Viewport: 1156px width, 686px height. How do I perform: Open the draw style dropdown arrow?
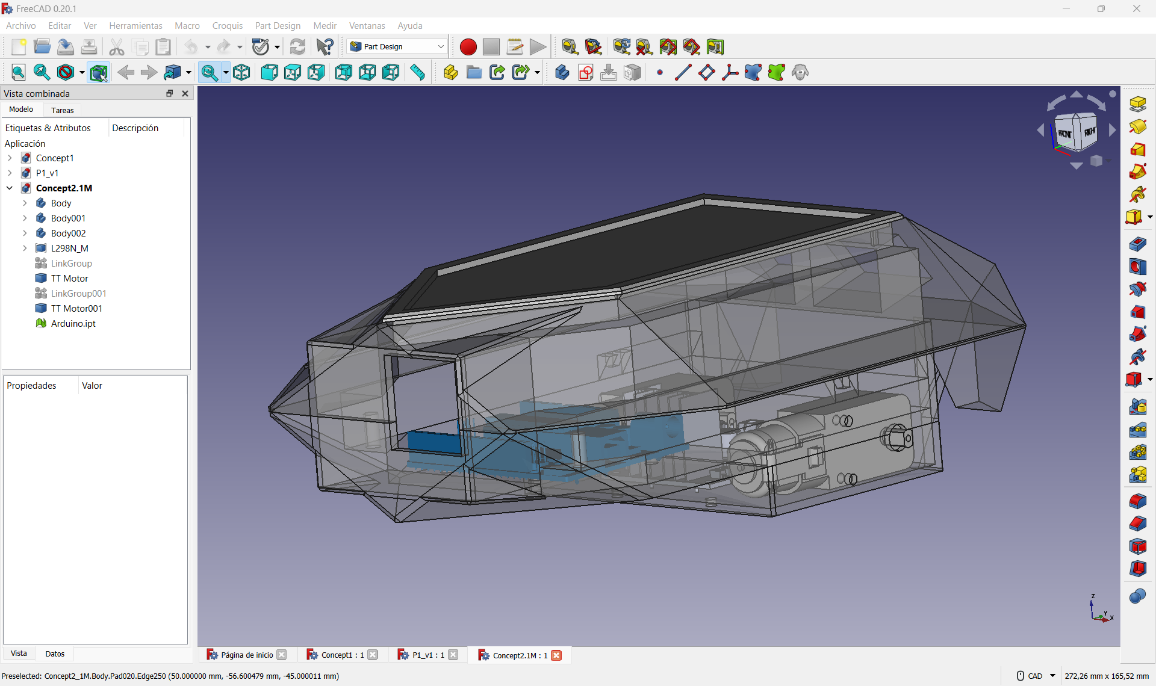point(82,73)
